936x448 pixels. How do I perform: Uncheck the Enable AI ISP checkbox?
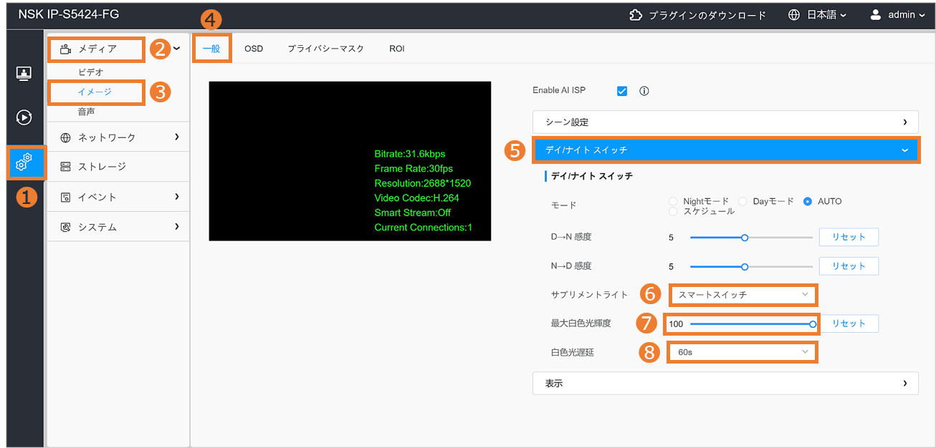click(x=622, y=91)
